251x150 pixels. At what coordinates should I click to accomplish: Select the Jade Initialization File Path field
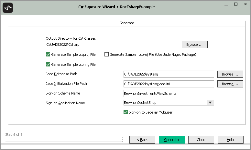(169, 84)
